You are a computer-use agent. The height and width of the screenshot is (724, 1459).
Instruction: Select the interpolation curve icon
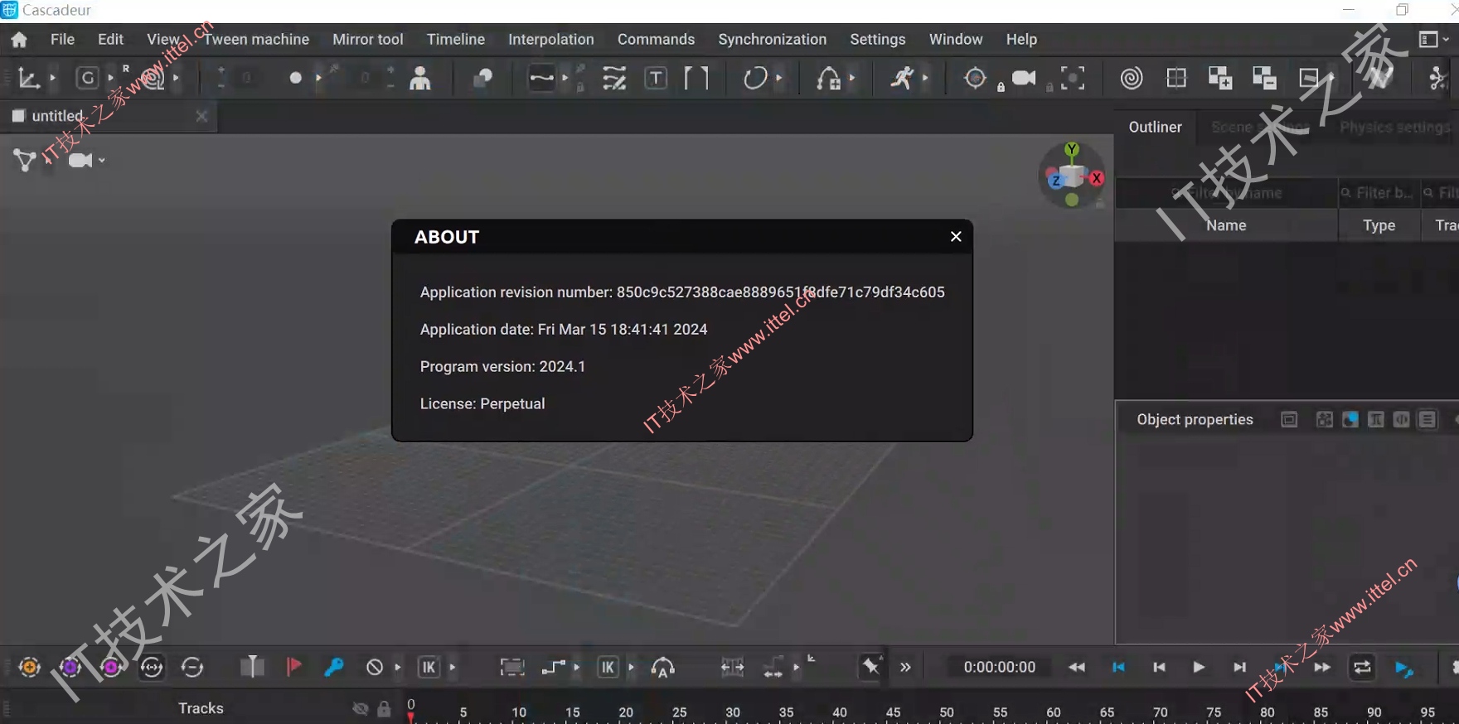tap(541, 79)
